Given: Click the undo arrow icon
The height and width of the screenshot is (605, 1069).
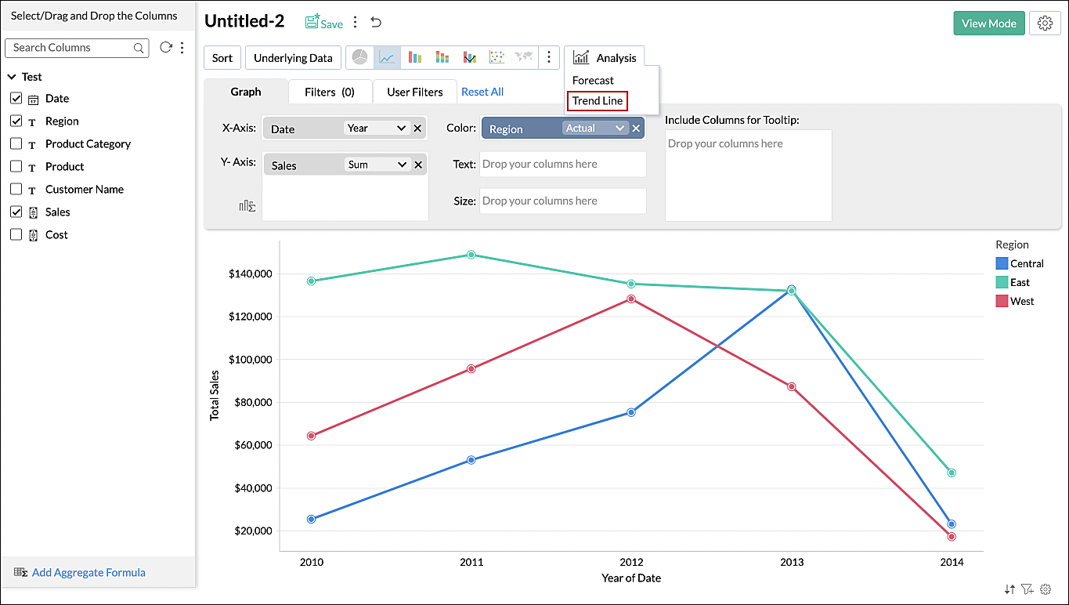Looking at the screenshot, I should click(x=376, y=23).
